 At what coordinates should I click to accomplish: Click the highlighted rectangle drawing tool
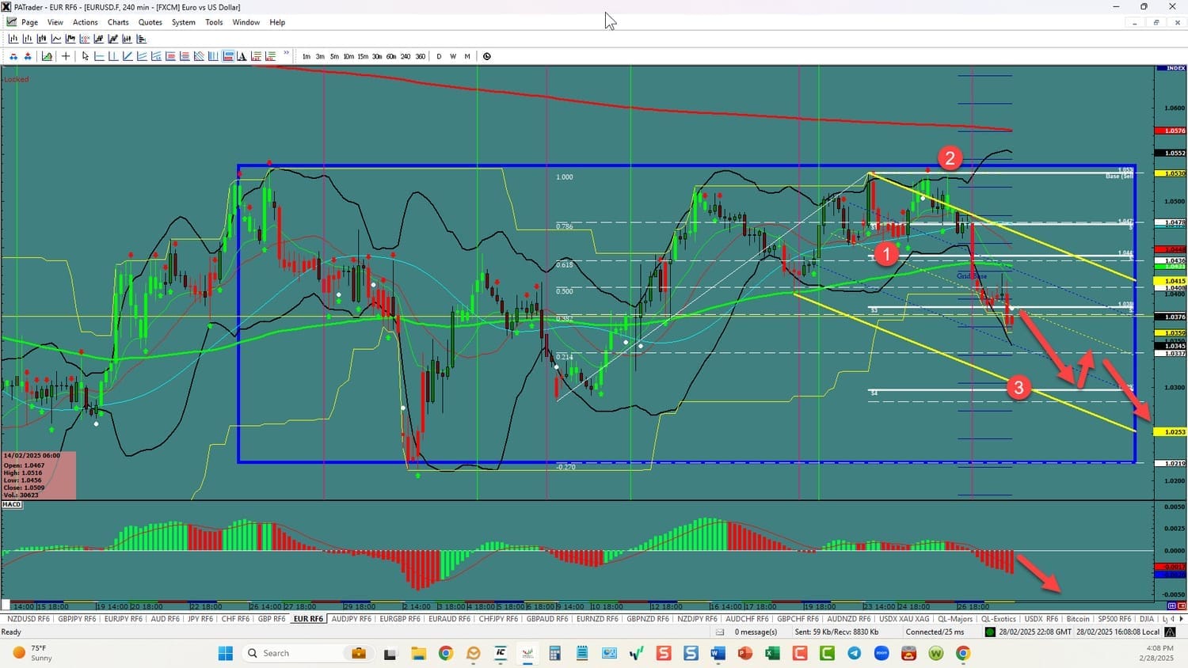coord(228,56)
